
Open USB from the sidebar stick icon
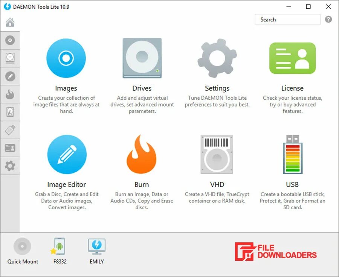coord(10,130)
